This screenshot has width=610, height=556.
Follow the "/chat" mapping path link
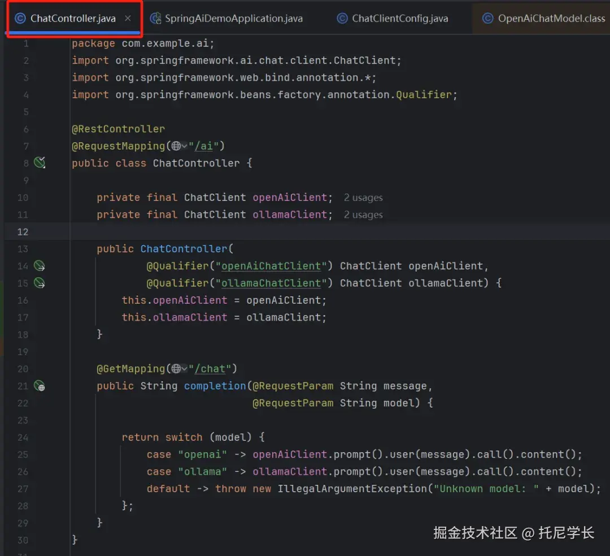210,369
